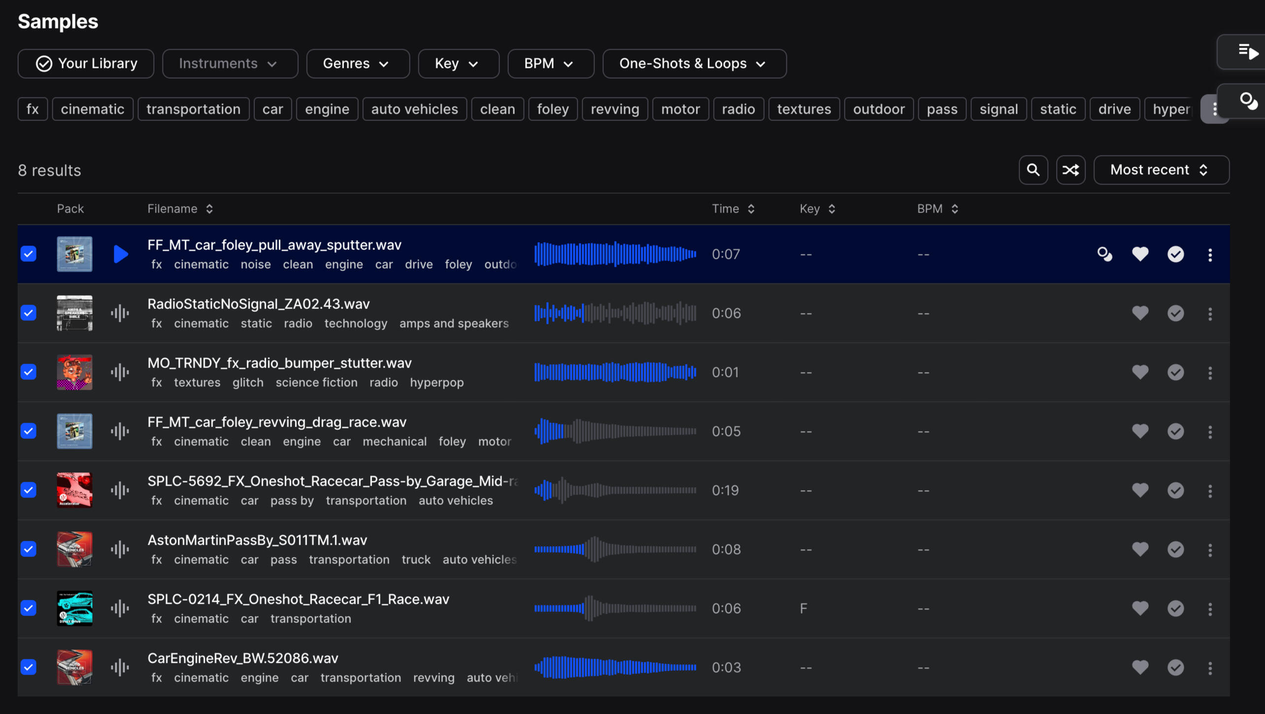Image resolution: width=1265 pixels, height=714 pixels.
Task: Click waveform icon for AstonMartinPassBy sample
Action: (x=120, y=549)
